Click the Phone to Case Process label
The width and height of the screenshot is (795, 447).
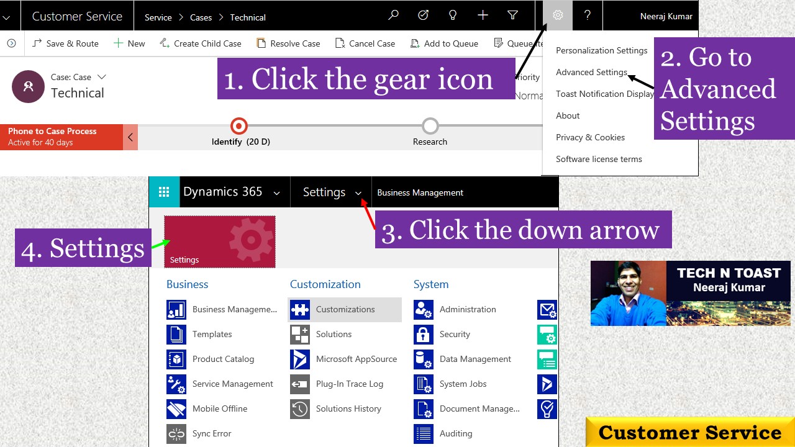(x=52, y=131)
